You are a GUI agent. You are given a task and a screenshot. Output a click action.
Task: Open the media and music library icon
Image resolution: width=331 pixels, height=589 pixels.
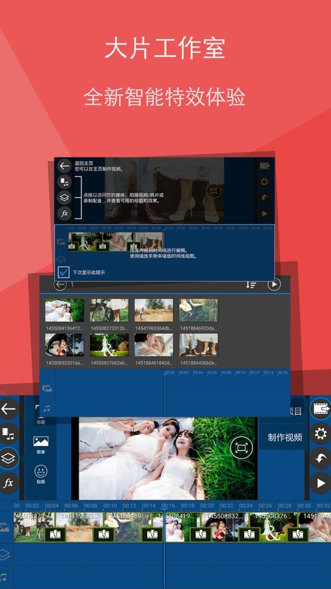pos(8,434)
